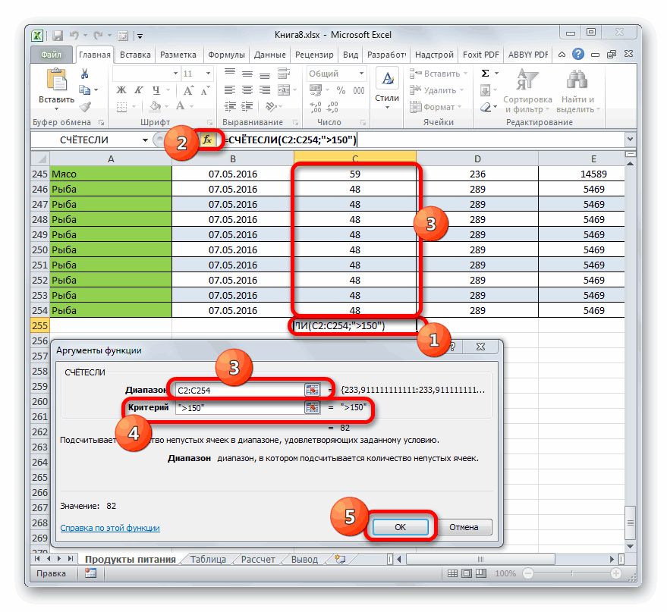Click the Decrease Font Size icon
The height and width of the screenshot is (612, 667).
click(x=206, y=90)
